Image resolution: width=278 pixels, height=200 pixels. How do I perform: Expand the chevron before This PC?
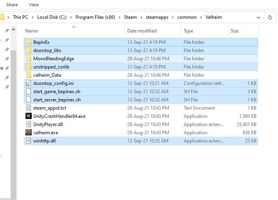[8, 17]
